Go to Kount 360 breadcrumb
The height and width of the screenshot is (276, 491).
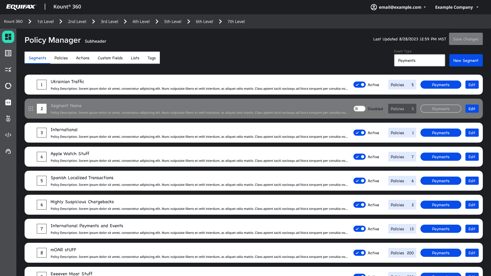tap(13, 21)
